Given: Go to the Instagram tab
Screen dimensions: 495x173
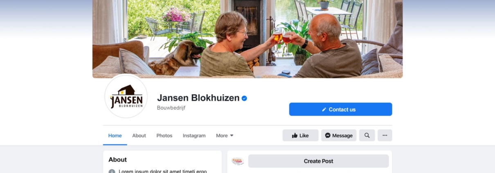Looking at the screenshot, I should coord(194,135).
